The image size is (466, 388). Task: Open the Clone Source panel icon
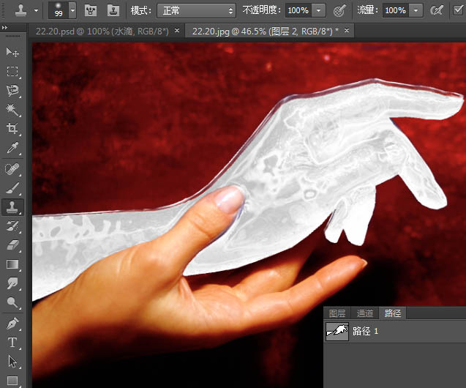[x=113, y=11]
